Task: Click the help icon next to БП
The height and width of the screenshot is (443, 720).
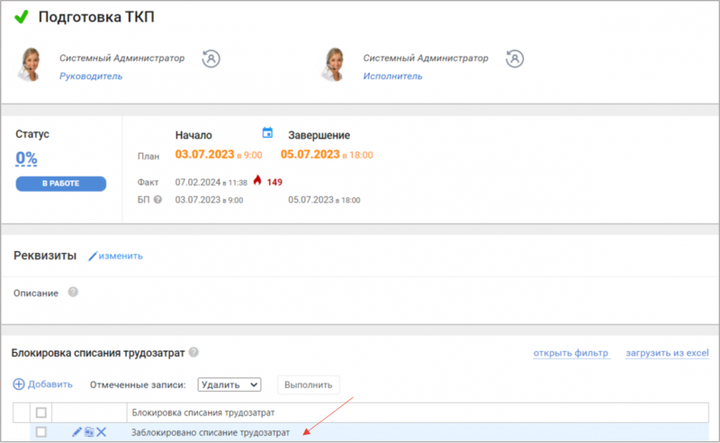Action: pos(157,200)
